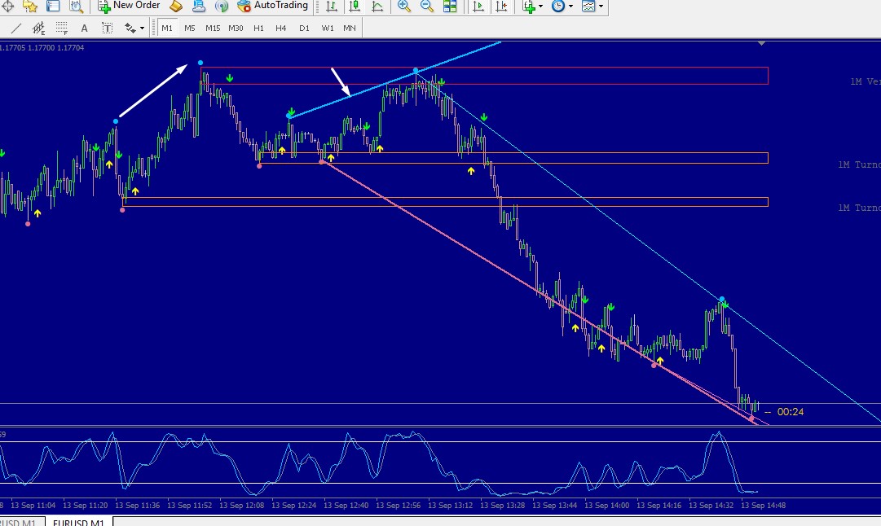Click the 00:24 candle timer label
This screenshot has height=526, width=881.
click(x=790, y=412)
